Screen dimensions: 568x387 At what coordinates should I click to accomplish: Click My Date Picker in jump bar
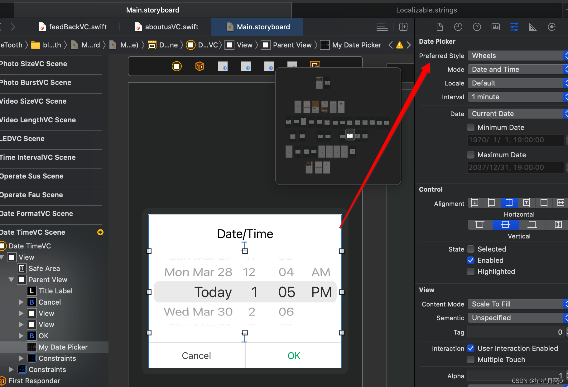pos(351,45)
